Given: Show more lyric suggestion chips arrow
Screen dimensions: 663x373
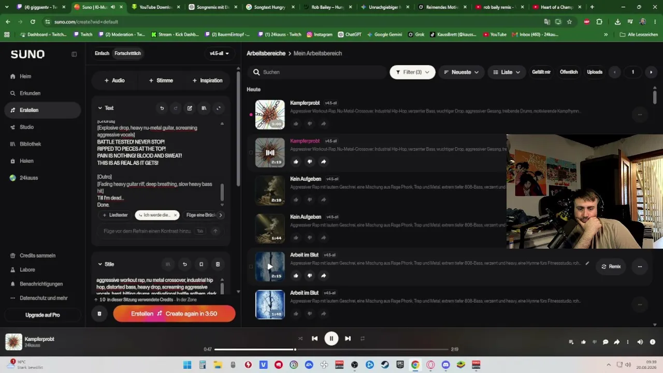Looking at the screenshot, I should (221, 215).
